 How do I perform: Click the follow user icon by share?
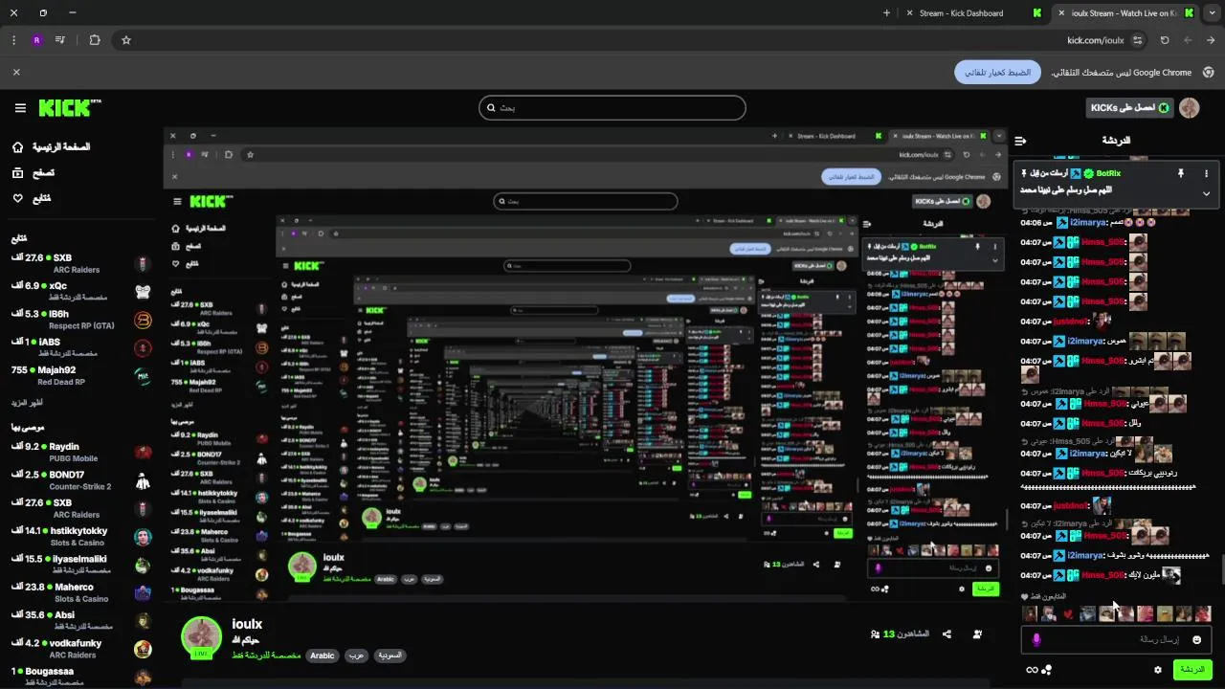977,634
